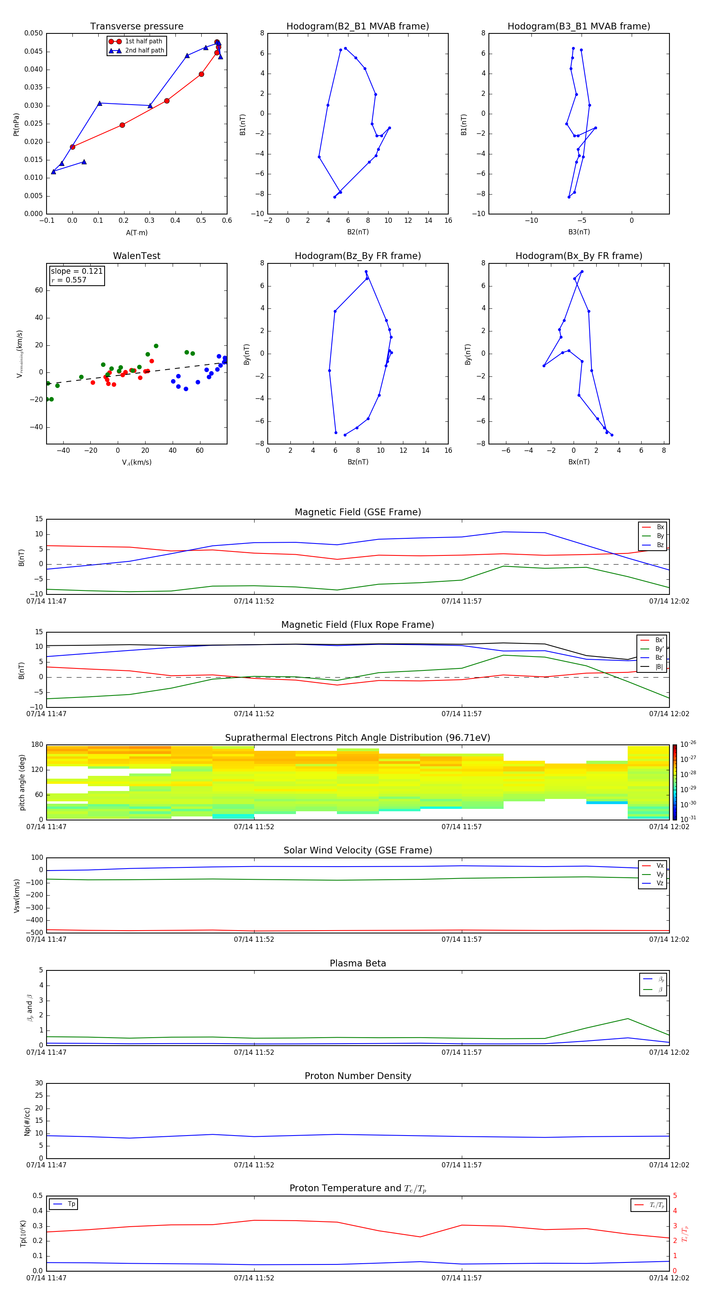Click the 'r = 0.557' annotation
The height and width of the screenshot is (1313, 716).
click(69, 280)
